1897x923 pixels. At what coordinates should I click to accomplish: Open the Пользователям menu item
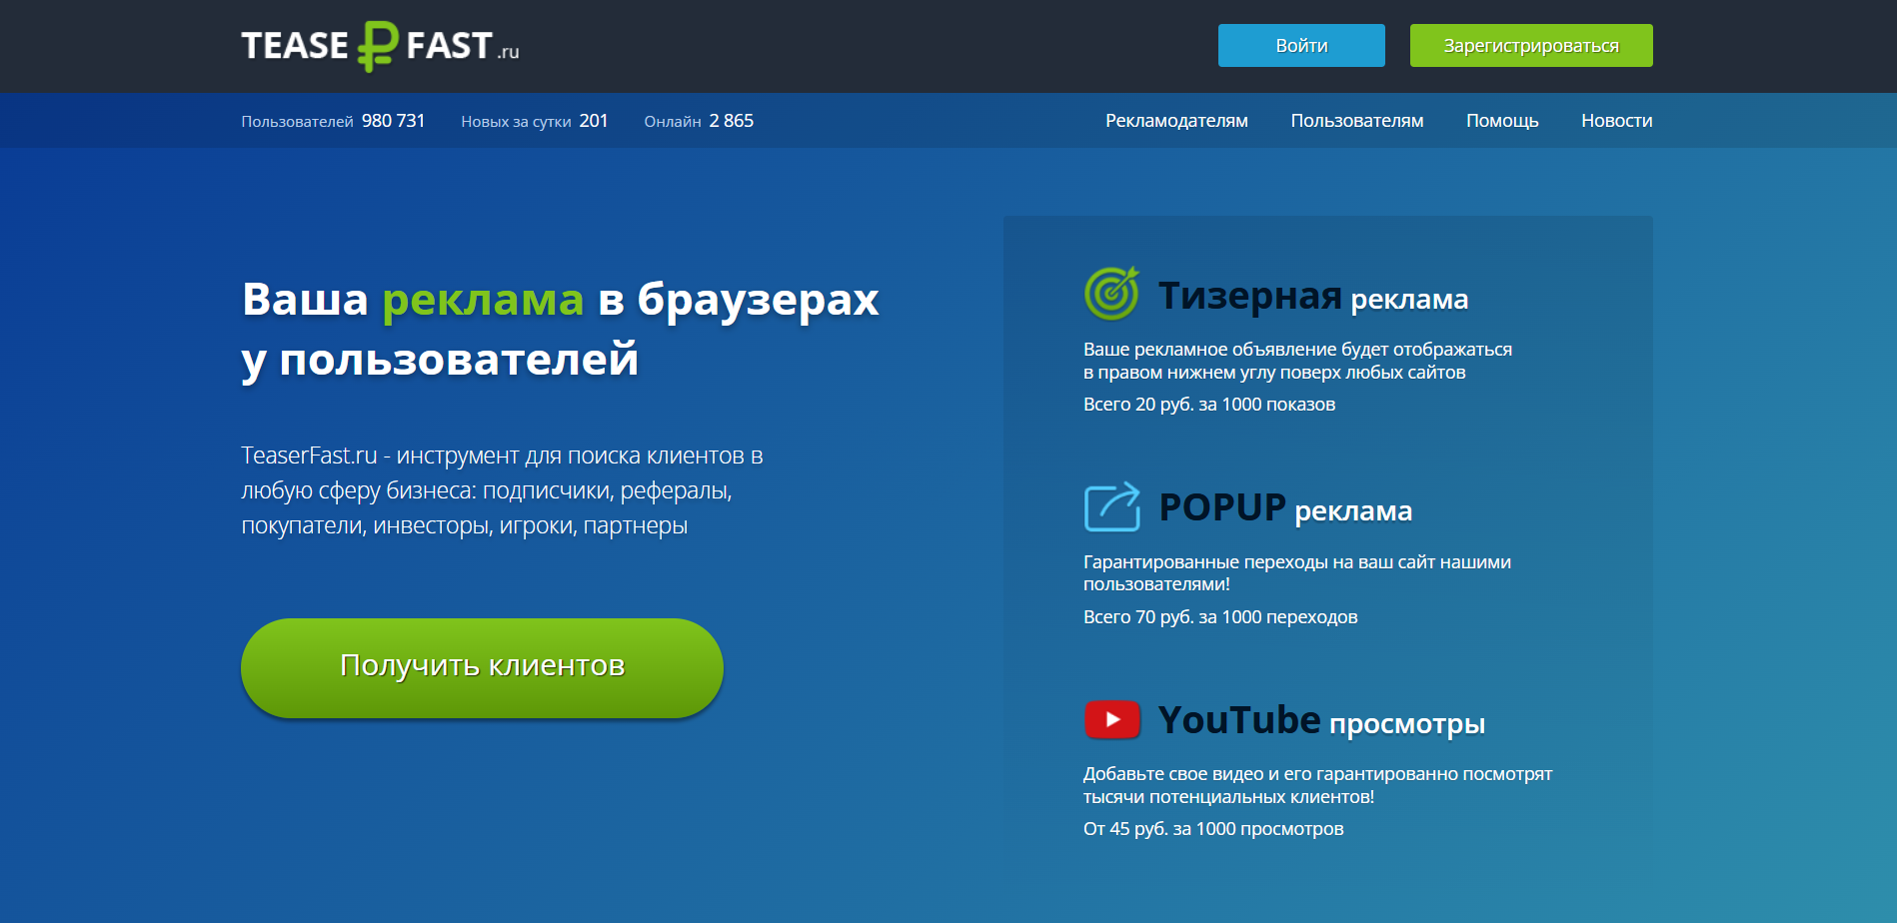pyautogui.click(x=1357, y=121)
